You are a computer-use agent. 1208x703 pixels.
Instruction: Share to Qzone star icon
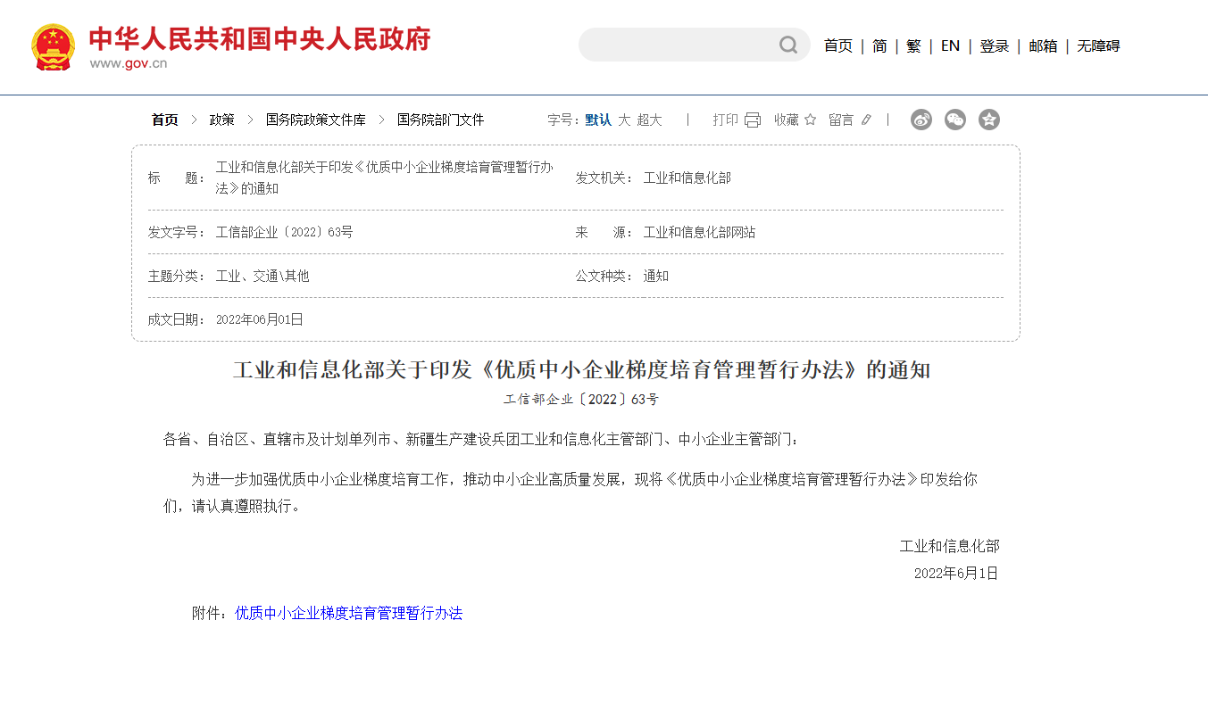(989, 120)
